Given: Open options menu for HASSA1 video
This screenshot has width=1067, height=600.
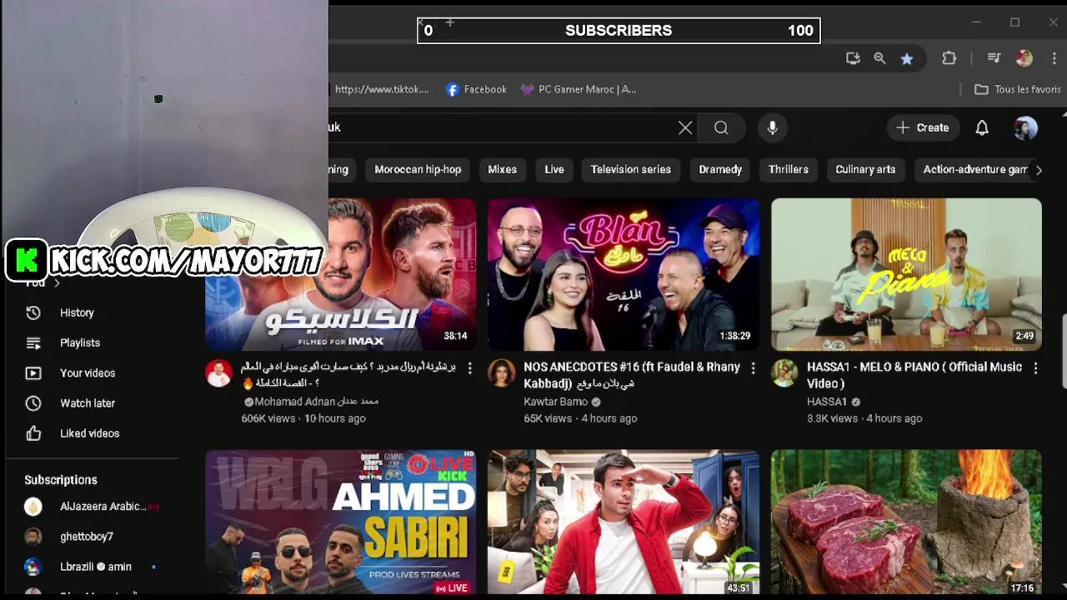Looking at the screenshot, I should pyautogui.click(x=1035, y=367).
